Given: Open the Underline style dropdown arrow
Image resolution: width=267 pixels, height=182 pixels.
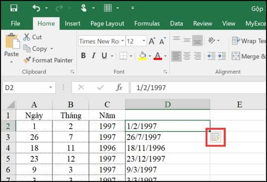Looking at the screenshot, I should [112, 56].
